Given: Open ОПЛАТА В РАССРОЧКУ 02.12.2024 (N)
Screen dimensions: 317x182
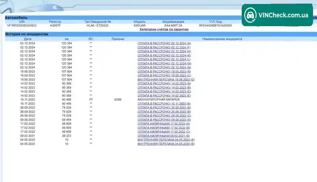Looking at the screenshot, I should tap(164, 67).
